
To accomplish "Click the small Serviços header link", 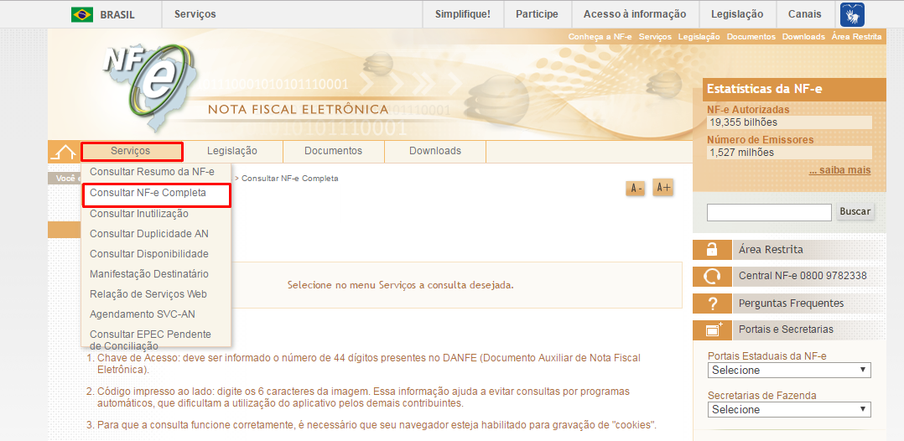I will click(x=655, y=36).
